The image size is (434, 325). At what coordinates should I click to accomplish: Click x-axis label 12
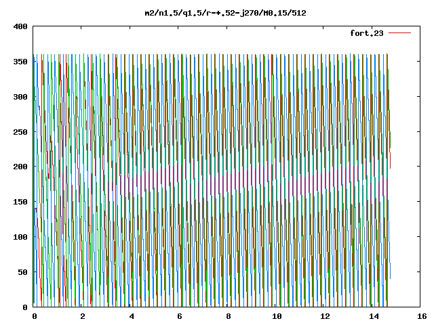click(x=325, y=316)
